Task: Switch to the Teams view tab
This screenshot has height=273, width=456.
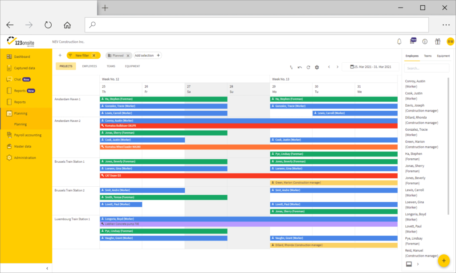Action: [111, 66]
